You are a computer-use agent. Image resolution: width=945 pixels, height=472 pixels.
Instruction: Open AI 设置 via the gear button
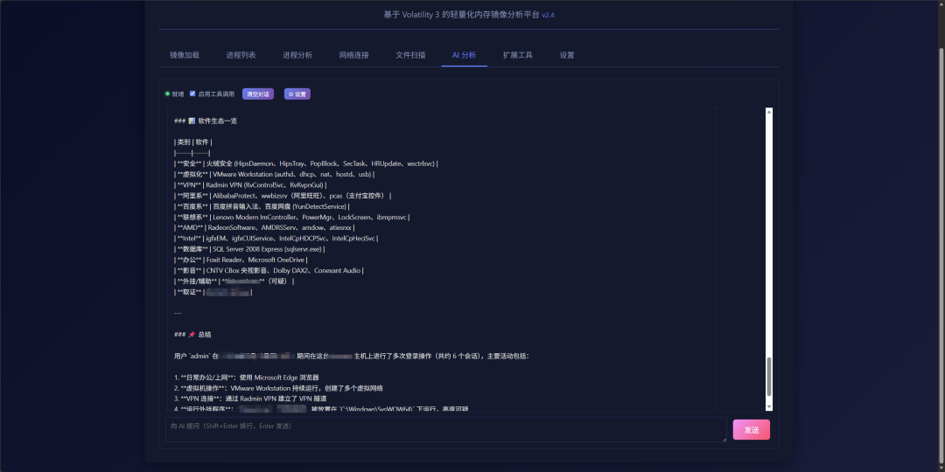point(297,94)
